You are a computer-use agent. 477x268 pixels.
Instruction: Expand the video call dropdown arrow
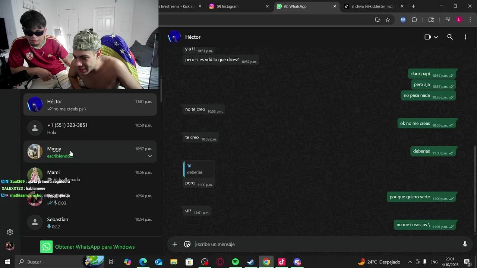(436, 37)
